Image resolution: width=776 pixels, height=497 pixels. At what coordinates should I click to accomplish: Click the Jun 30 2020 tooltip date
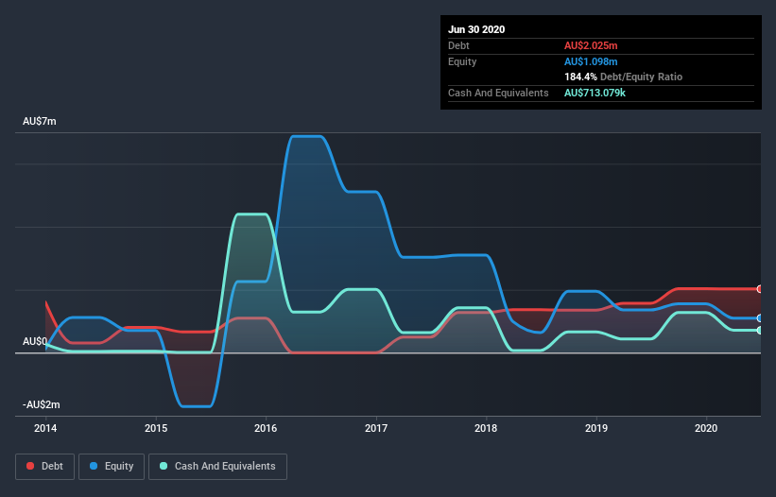click(x=476, y=29)
